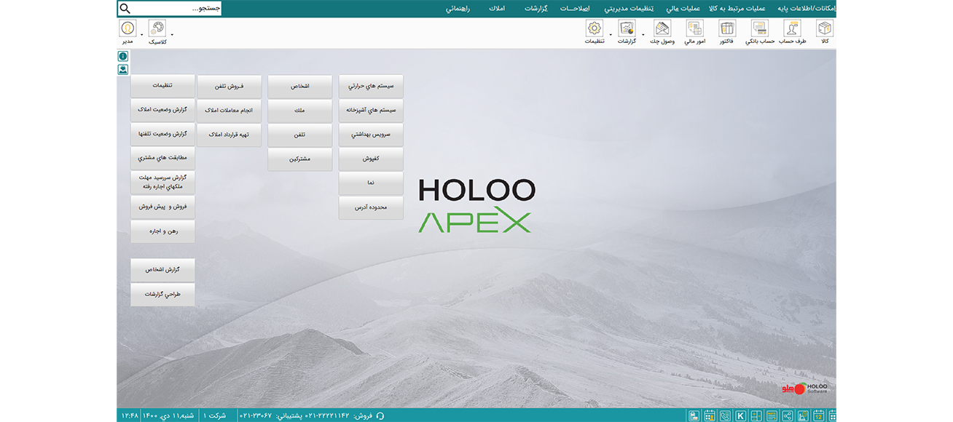Image resolution: width=953 pixels, height=422 pixels.
Task: Open the info icon on left sidebar
Action: coord(122,56)
